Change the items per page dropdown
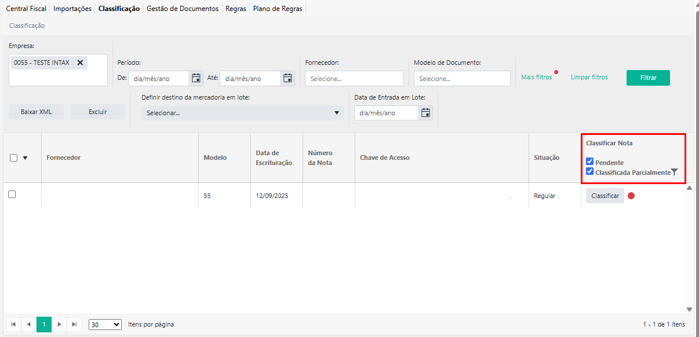This screenshot has height=337, width=699. tap(105, 324)
